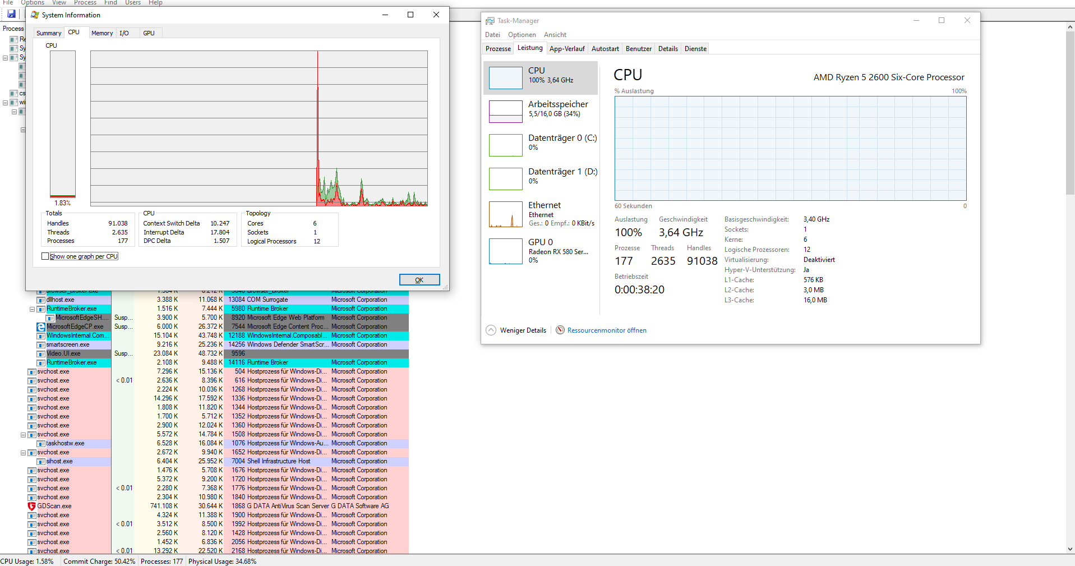Click the 741.108 K memory value for GDScan.exe
Screen dimensions: 1075x566
coord(164,506)
